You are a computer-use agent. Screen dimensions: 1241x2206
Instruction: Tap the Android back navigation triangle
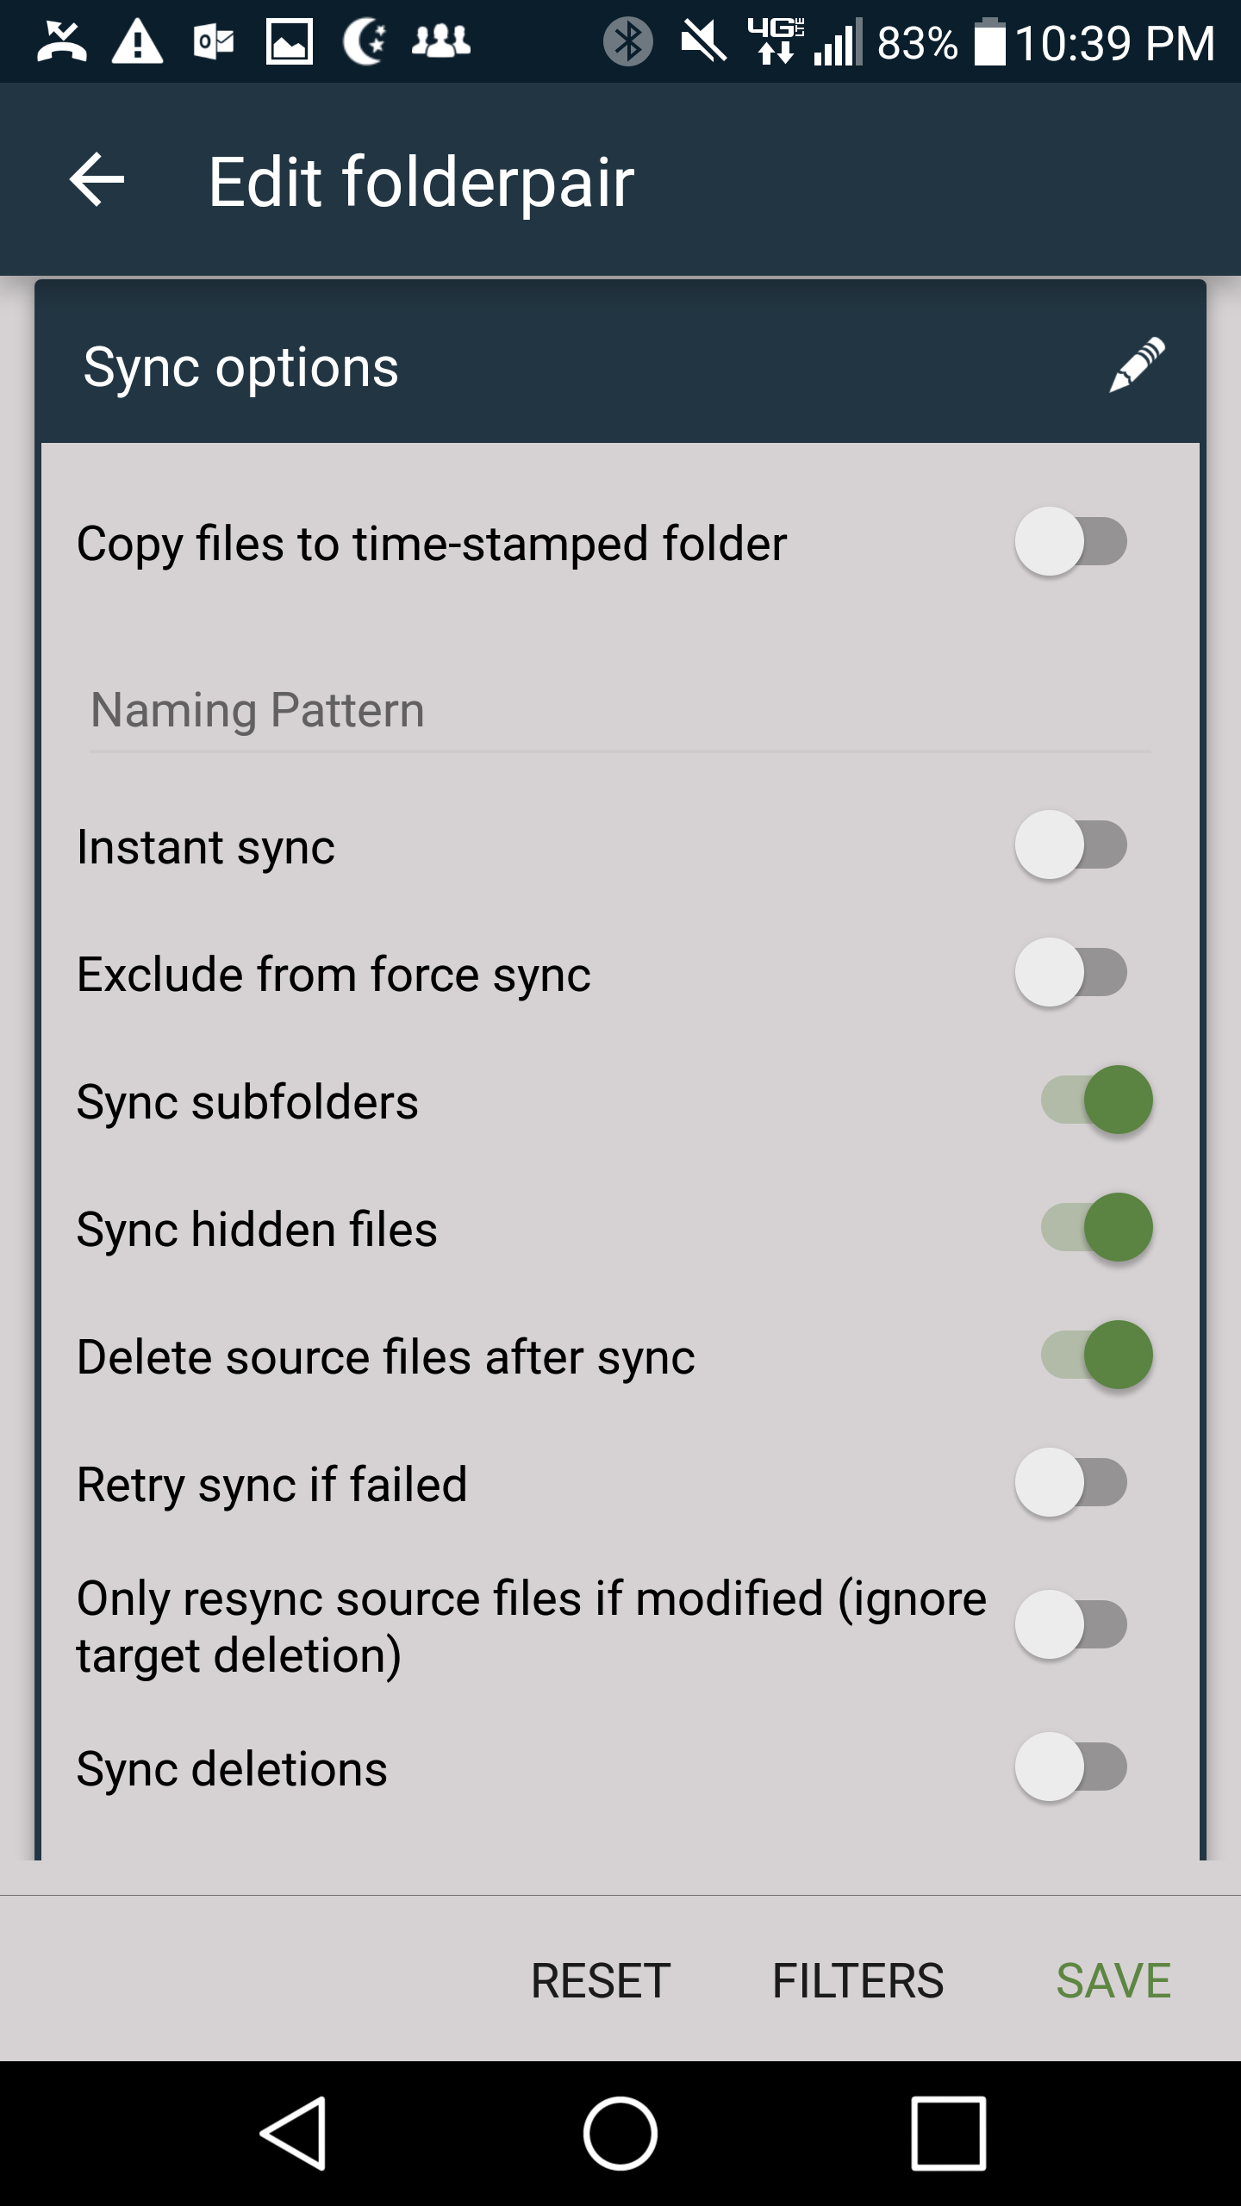click(x=293, y=2134)
